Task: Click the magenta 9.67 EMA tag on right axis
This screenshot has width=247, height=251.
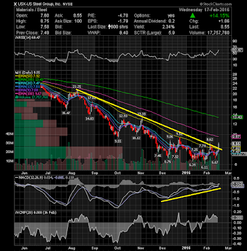Action: click(x=236, y=137)
